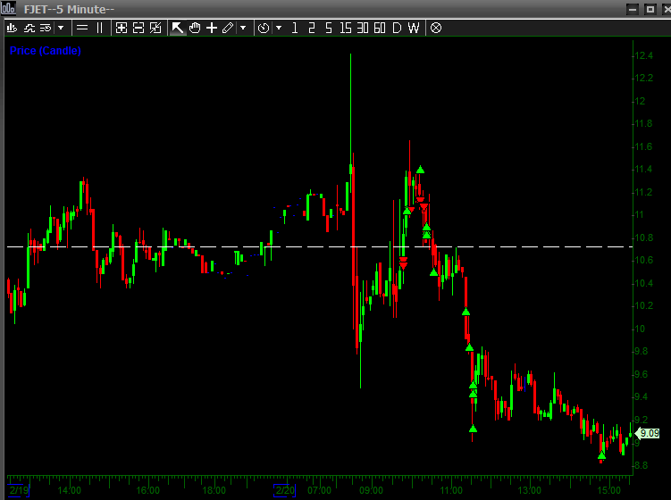Click the Price (Candle) label

click(x=46, y=51)
